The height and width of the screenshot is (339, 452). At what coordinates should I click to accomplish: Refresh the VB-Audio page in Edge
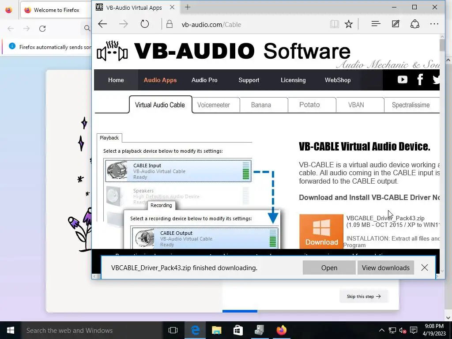click(x=145, y=24)
